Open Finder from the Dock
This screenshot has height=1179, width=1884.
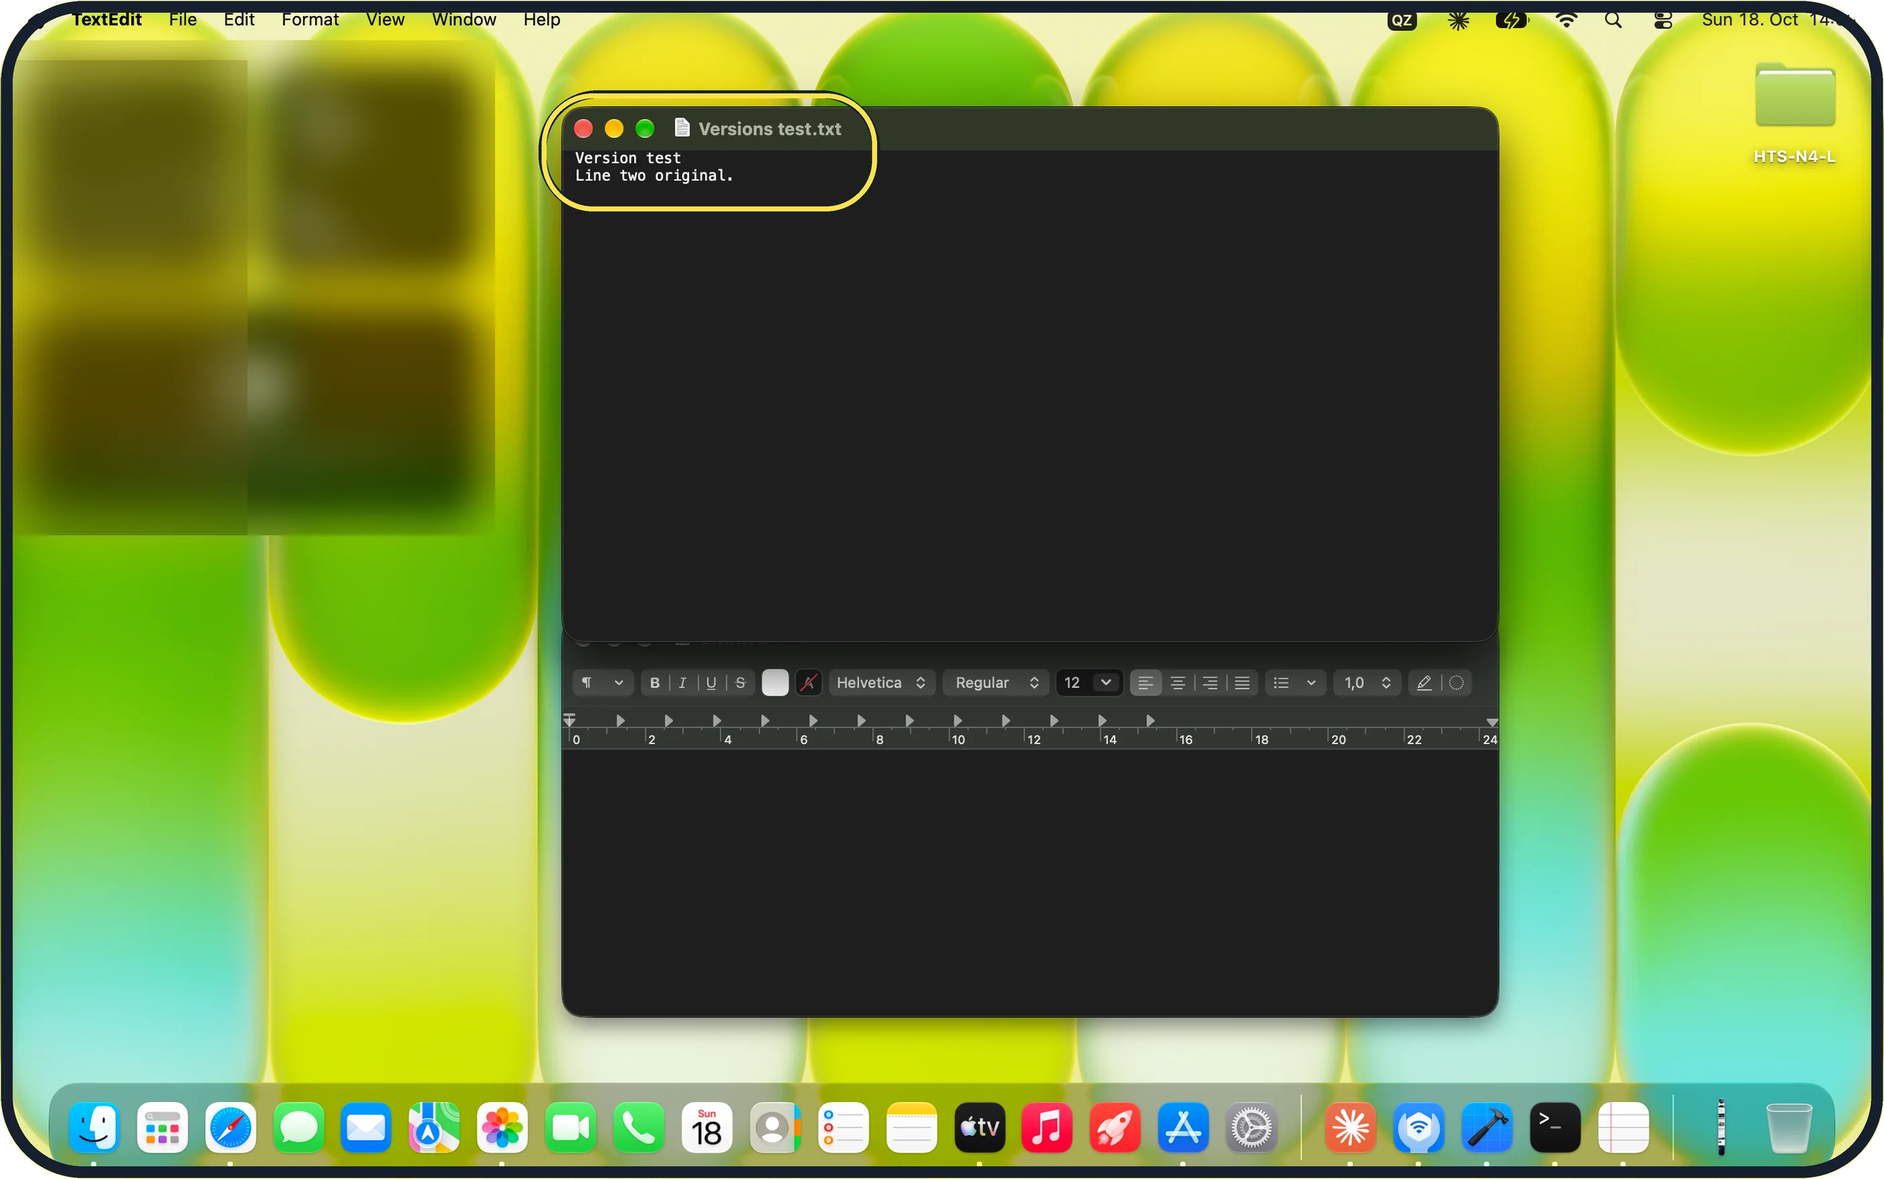(94, 1127)
